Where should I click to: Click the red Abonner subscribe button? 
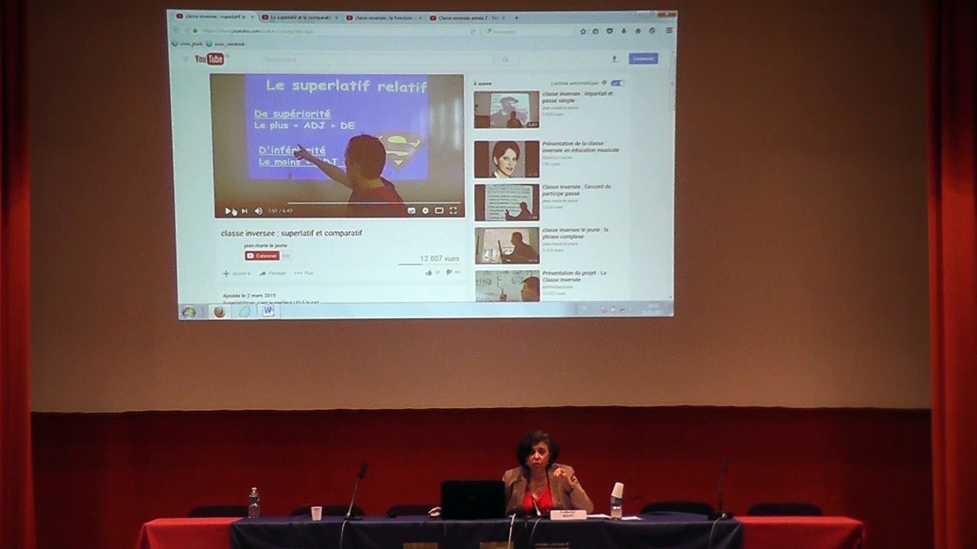pyautogui.click(x=262, y=256)
